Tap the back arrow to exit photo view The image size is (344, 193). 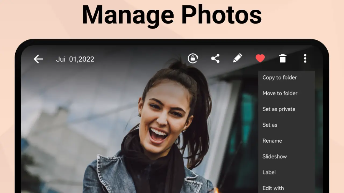(38, 59)
